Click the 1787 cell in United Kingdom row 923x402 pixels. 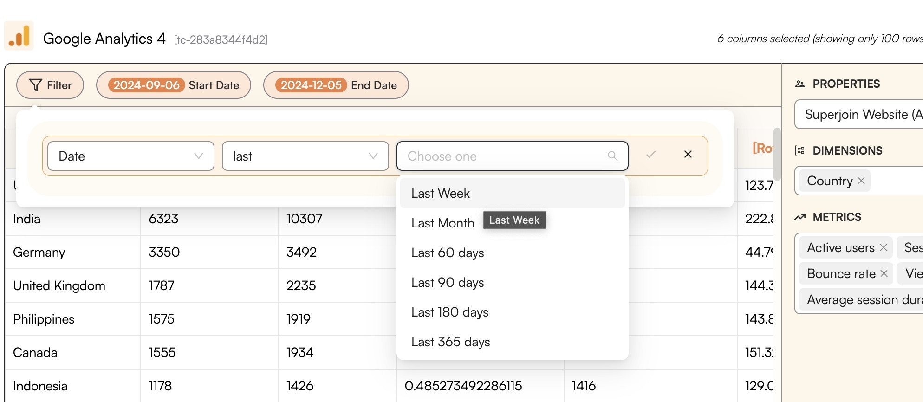tap(209, 285)
